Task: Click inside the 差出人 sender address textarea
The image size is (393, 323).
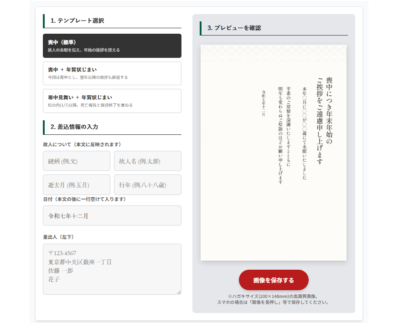Action: point(112,269)
